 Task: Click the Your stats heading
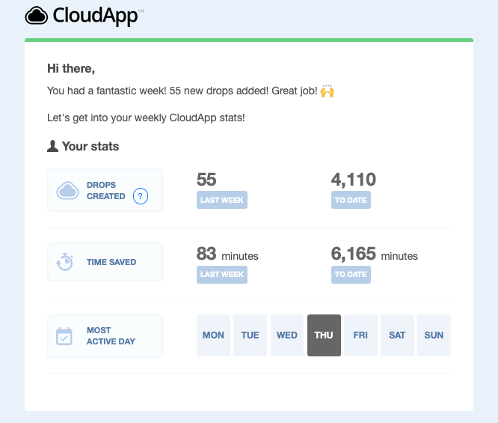[90, 146]
